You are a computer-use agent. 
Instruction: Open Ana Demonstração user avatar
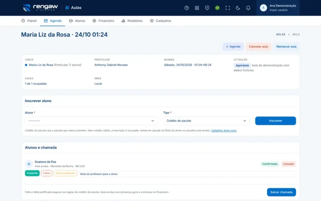pos(263,8)
